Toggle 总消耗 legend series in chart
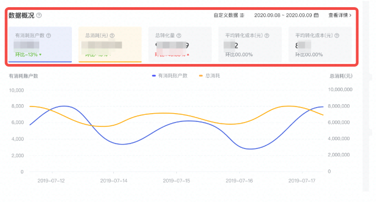The height and width of the screenshot is (202, 376). (210, 76)
